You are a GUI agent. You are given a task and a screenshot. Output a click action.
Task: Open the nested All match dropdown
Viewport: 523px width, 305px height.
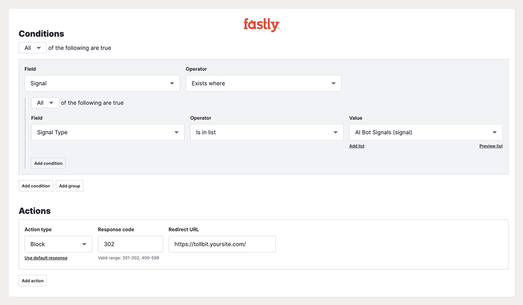pos(45,103)
